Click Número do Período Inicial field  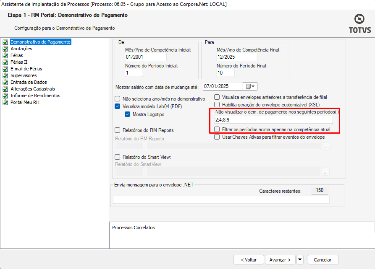point(134,73)
